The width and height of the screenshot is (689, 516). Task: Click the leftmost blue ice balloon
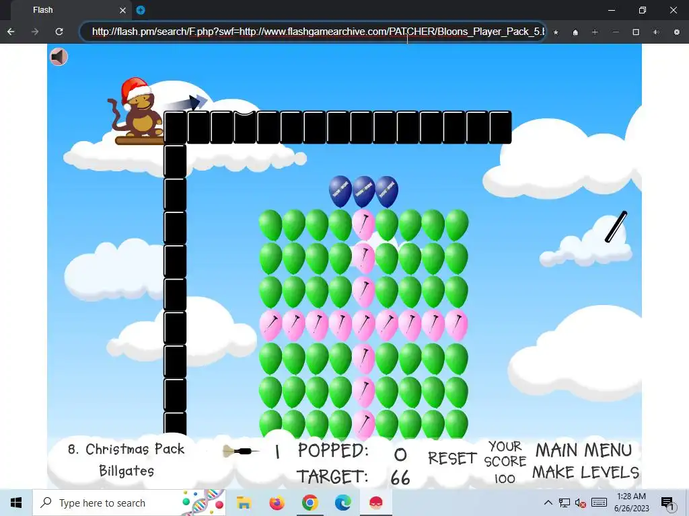pos(340,191)
